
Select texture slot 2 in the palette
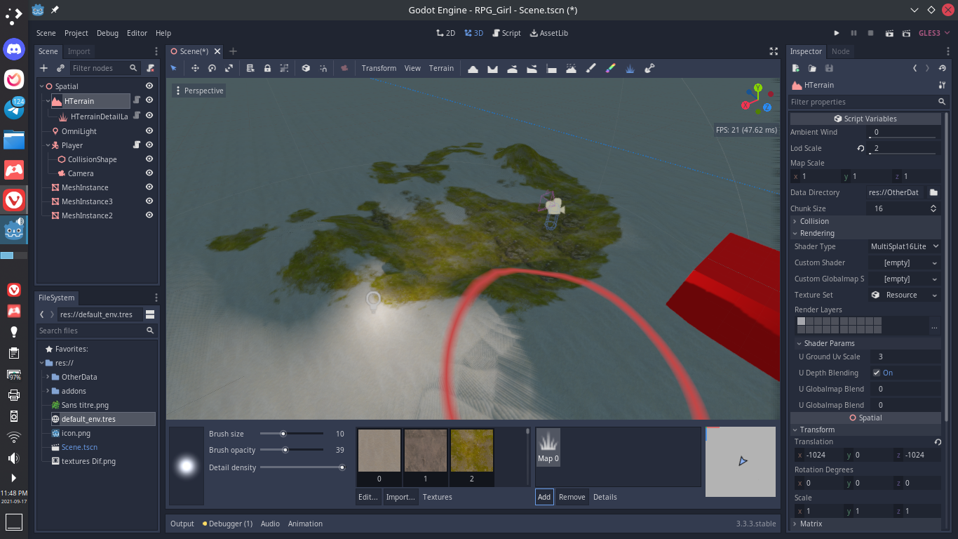[471, 453]
